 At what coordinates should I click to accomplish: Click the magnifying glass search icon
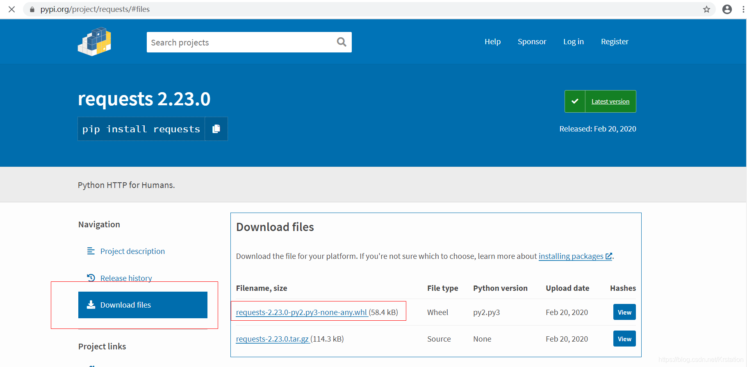click(x=342, y=42)
